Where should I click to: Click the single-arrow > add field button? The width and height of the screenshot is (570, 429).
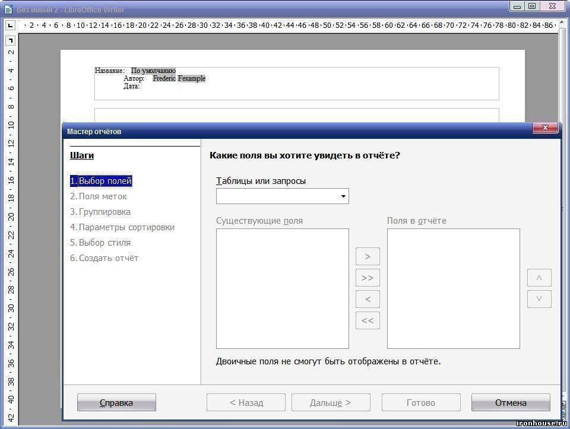point(367,256)
